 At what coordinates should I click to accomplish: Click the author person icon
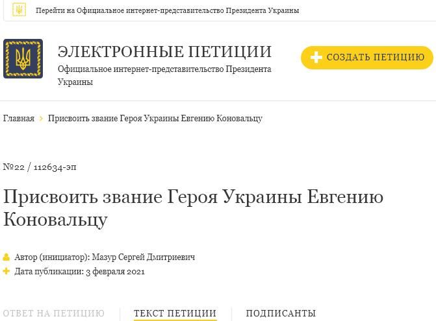tap(7, 257)
